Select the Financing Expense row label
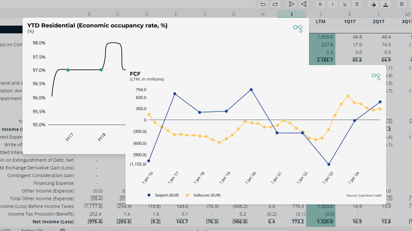412x231 pixels. pos(54,183)
